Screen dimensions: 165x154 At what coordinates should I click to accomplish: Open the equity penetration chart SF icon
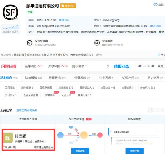pyautogui.click(x=30, y=43)
